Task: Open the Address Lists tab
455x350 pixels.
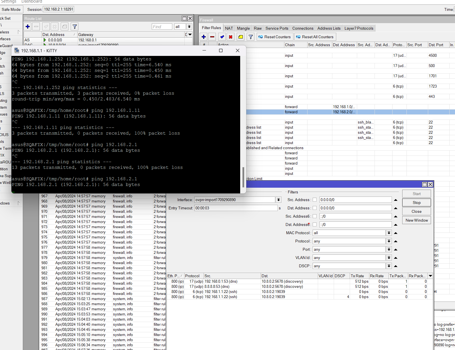Action: pyautogui.click(x=329, y=28)
